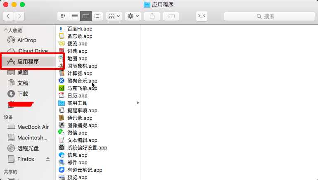Select 信息.app icon
Viewport: 318px width, 180px height.
click(62, 155)
